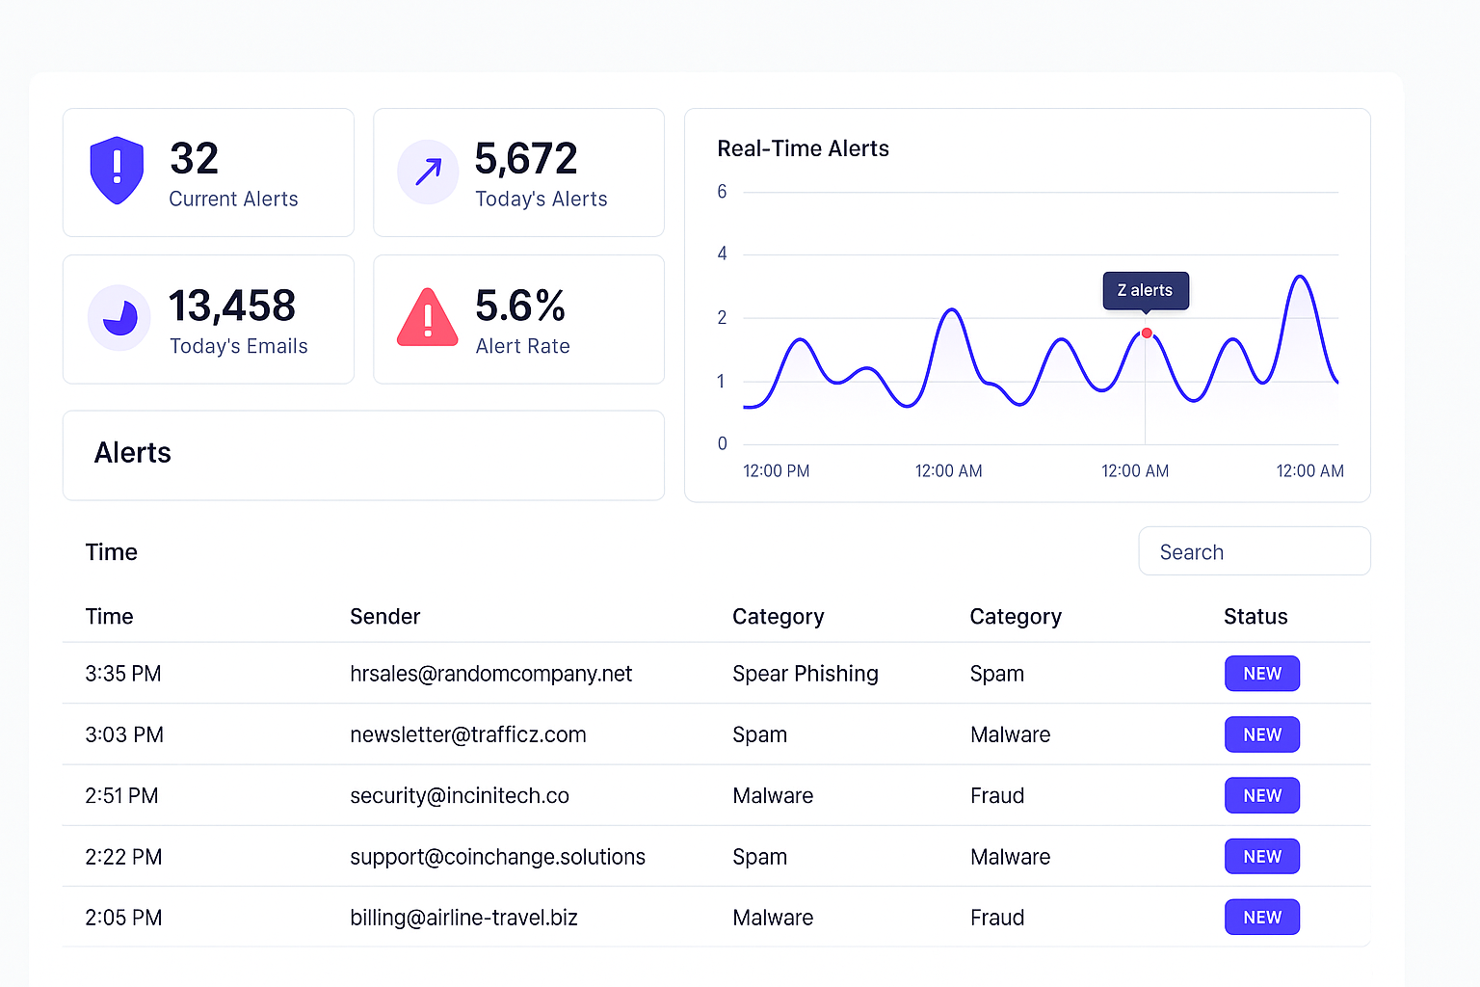Sort by the Status column header
The image size is (1480, 987).
[1255, 617]
